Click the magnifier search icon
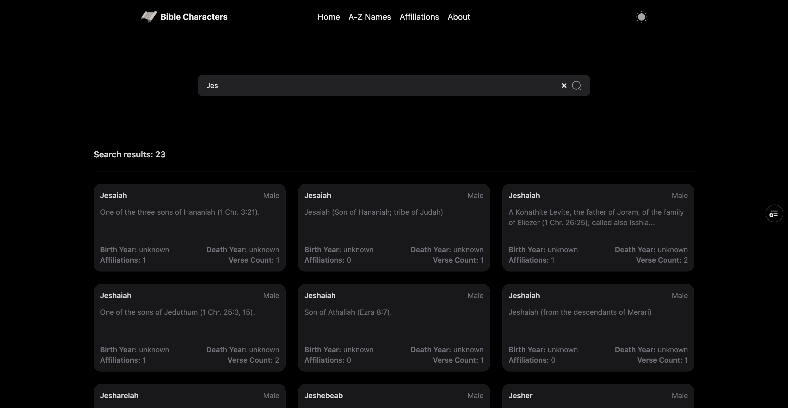Viewport: 788px width, 408px height. point(576,86)
